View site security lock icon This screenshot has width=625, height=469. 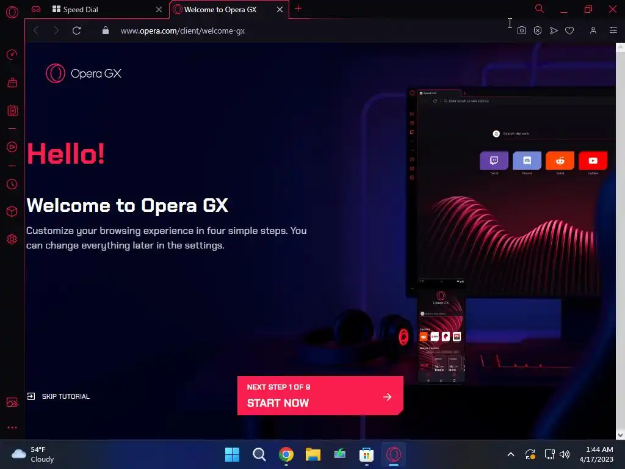[x=105, y=31]
